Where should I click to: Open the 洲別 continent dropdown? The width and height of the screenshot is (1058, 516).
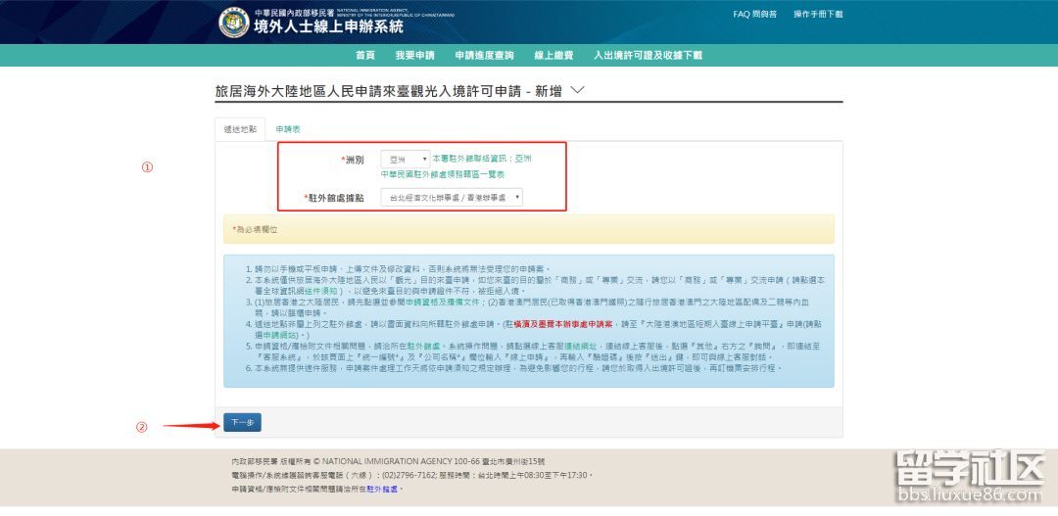click(405, 159)
